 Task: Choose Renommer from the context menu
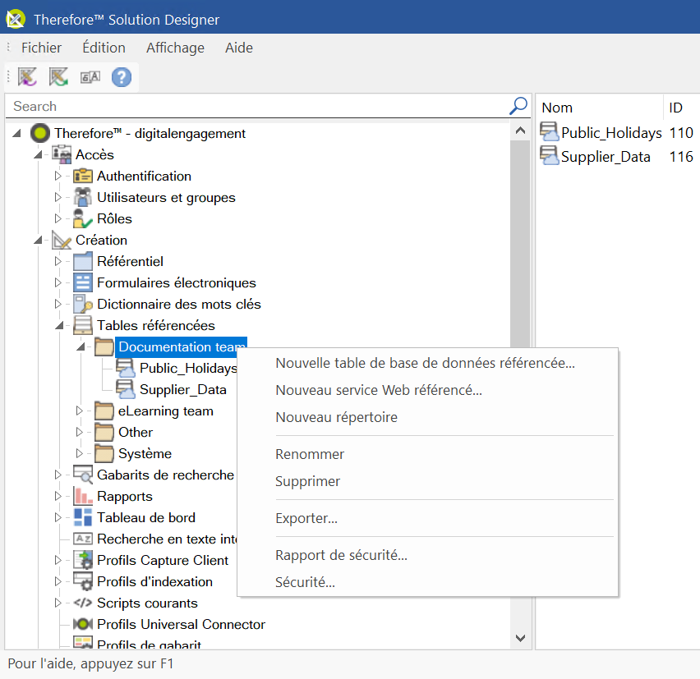(308, 454)
